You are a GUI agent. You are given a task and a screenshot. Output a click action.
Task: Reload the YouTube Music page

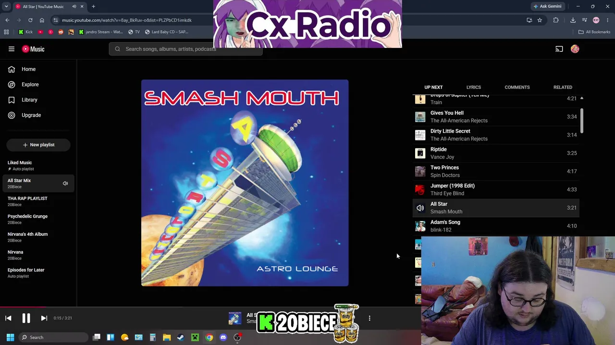point(30,20)
